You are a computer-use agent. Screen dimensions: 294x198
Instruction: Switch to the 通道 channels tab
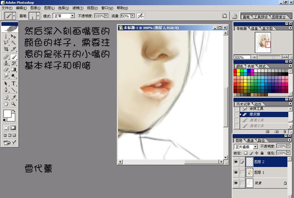(249, 140)
